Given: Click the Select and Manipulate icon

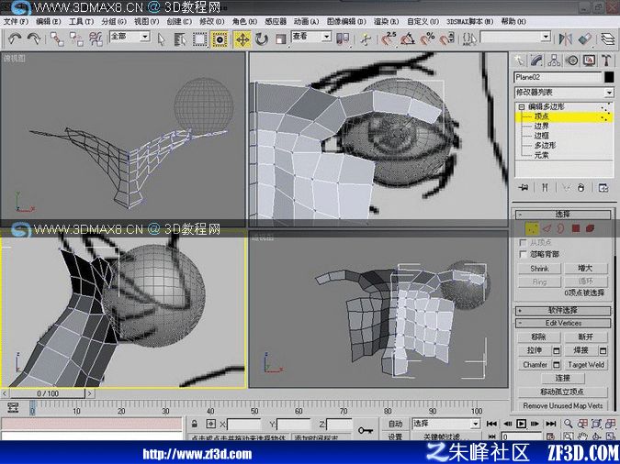Looking at the screenshot, I should (366, 39).
